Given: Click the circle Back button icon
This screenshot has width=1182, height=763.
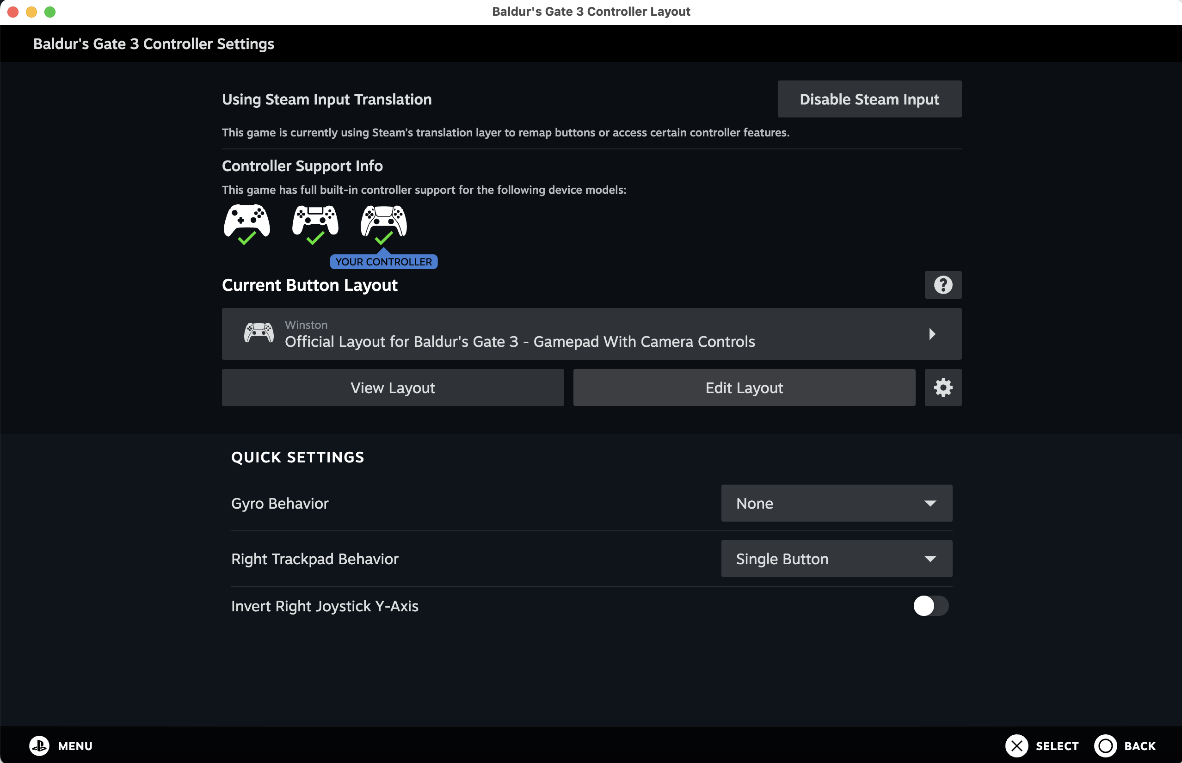Looking at the screenshot, I should 1105,745.
